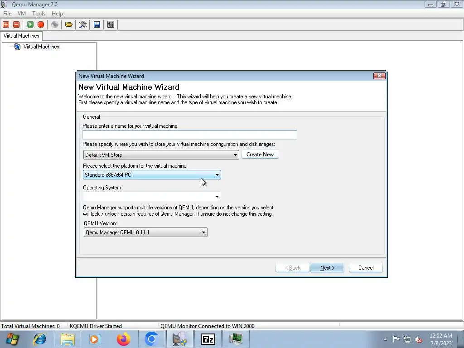This screenshot has height=348, width=464.
Task: Open the Help menu
Action: point(57,14)
